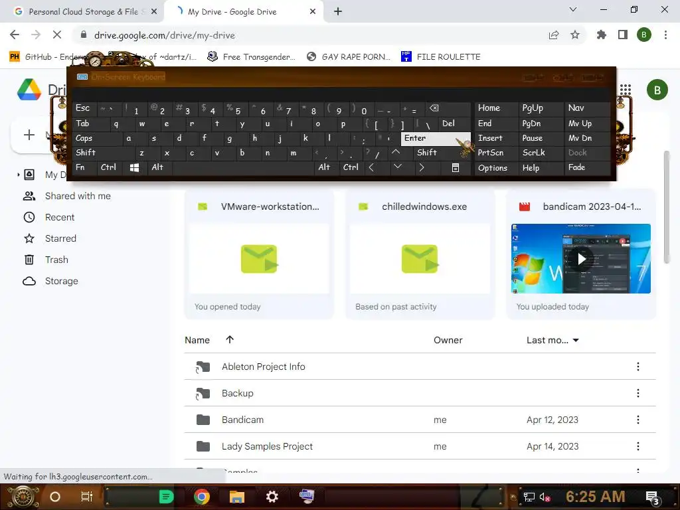680x510 pixels.
Task: Click the Help key on On-Screen Keyboard
Action: (541, 168)
